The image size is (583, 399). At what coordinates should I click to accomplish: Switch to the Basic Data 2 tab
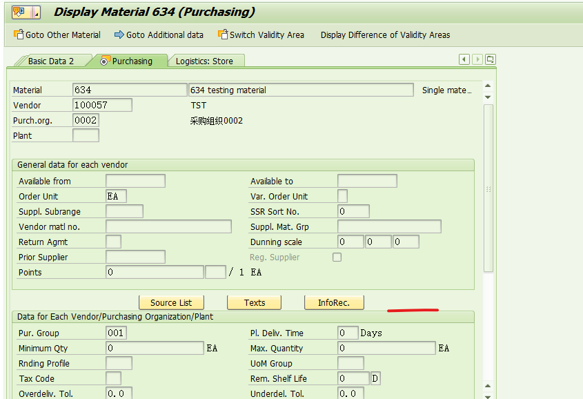click(51, 61)
